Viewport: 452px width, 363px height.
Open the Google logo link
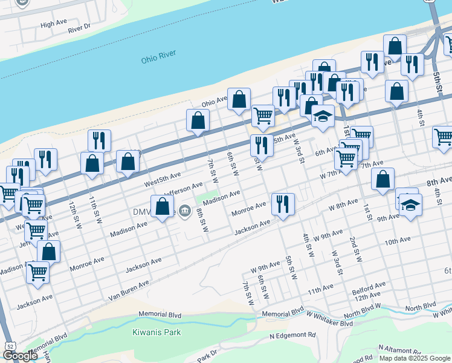coord(20,356)
